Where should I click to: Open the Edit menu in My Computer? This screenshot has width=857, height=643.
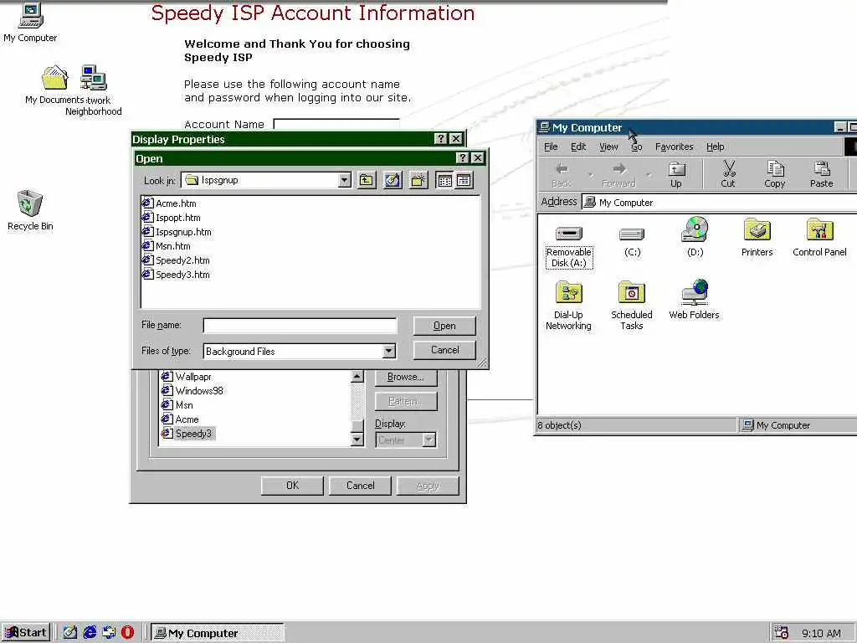click(x=578, y=147)
